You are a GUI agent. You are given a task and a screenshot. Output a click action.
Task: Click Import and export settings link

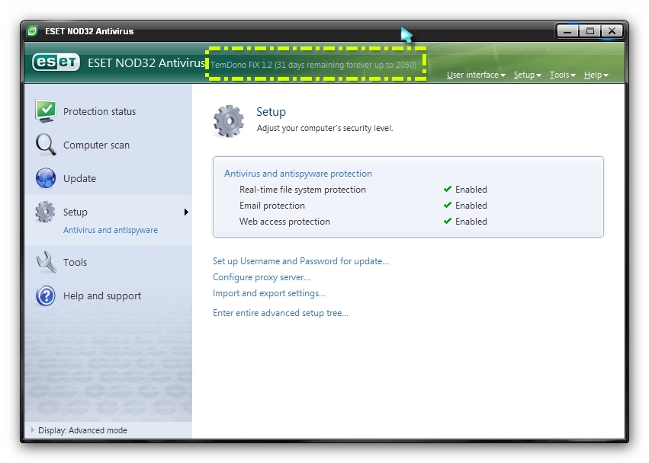[x=269, y=293]
